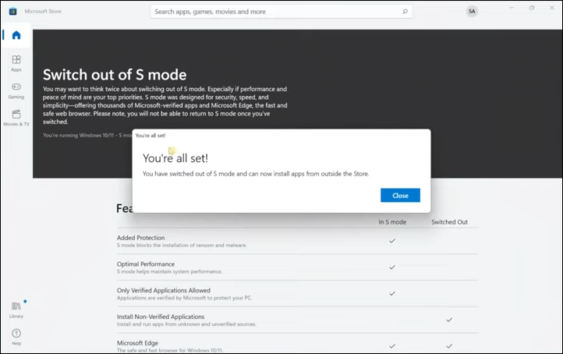Open the Library from the sidebar

click(x=16, y=309)
